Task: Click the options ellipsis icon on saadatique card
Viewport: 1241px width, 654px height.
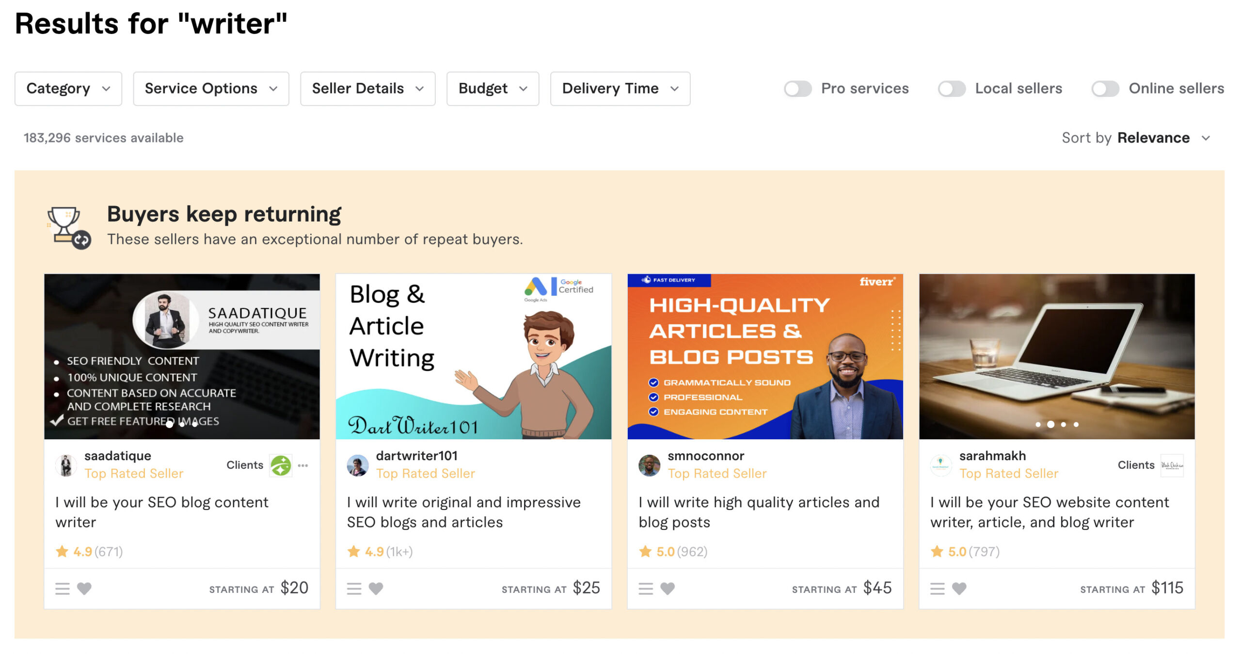Action: [x=303, y=465]
